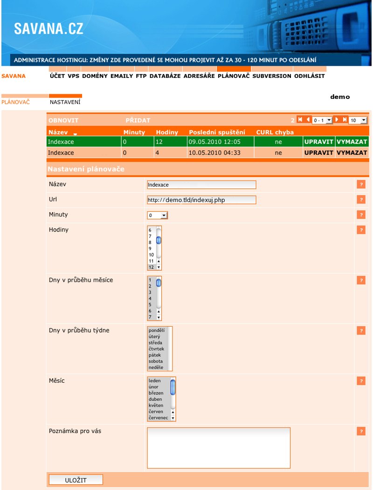Open the SUBVERSION menu
This screenshot has height=490, width=373.
pyautogui.click(x=272, y=76)
